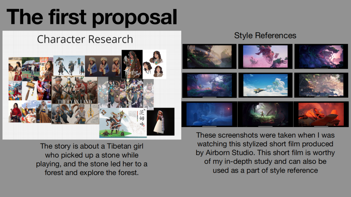The height and width of the screenshot is (197, 351).
Task: Click the chibi character lineup image
Action: point(125,93)
